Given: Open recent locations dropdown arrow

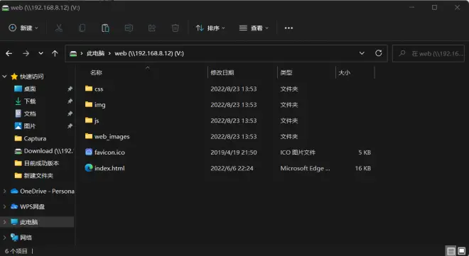Looking at the screenshot, I should 41,53.
